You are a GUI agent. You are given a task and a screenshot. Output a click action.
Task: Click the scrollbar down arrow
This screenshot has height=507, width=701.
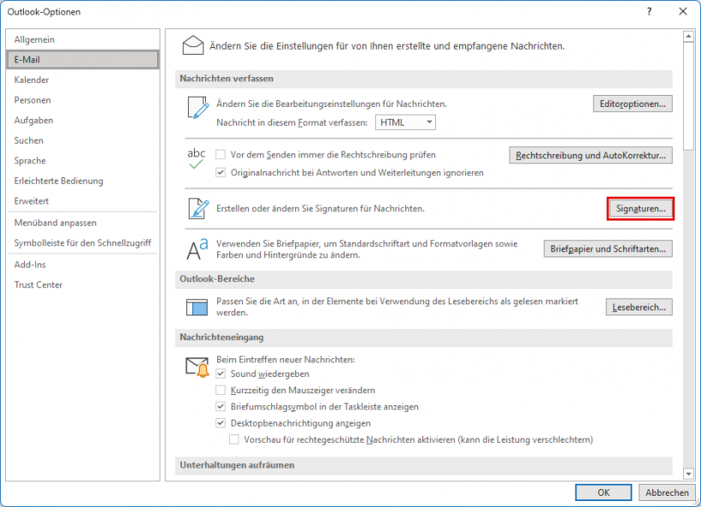coord(688,473)
